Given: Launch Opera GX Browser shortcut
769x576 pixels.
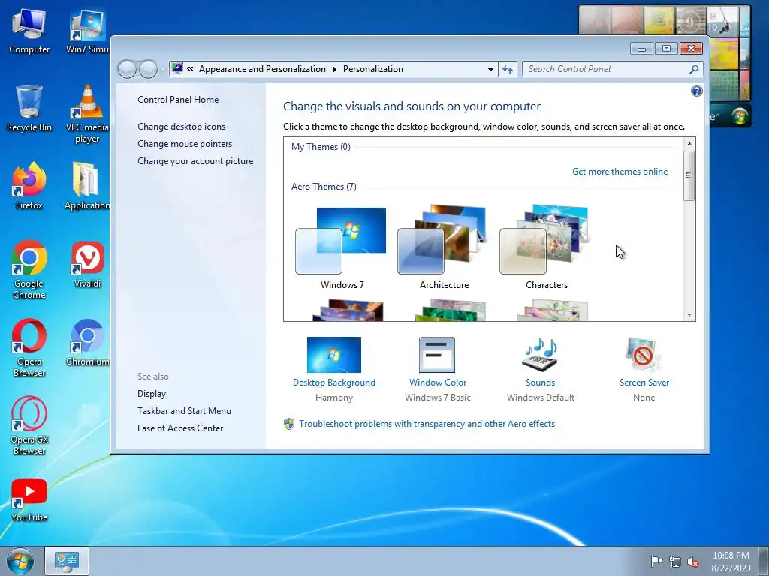Looking at the screenshot, I should [29, 426].
